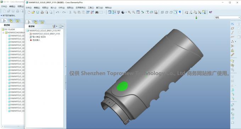The width and height of the screenshot is (241, 129).
Task: Open shading style dropdown arrow beside sphere
Action: pos(126,12)
